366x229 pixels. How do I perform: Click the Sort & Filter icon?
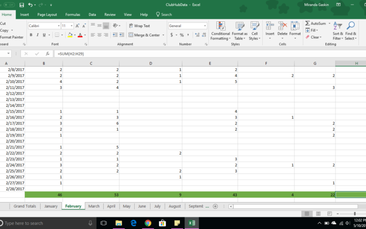coord(338,31)
